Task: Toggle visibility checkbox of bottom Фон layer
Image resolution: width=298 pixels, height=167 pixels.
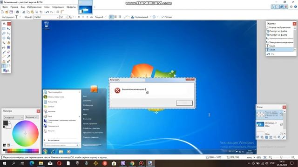Action: click(x=281, y=134)
